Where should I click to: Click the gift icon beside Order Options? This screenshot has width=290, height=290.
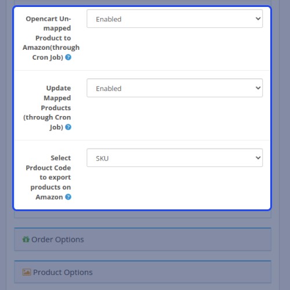[26, 240]
